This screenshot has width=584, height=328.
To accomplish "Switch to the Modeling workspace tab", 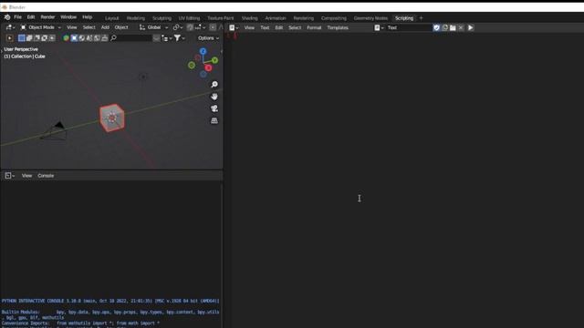I will 136,18.
